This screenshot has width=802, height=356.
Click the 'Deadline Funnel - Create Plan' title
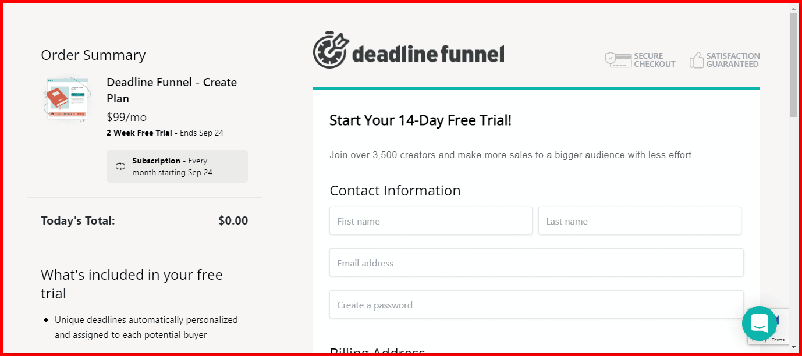click(x=172, y=90)
